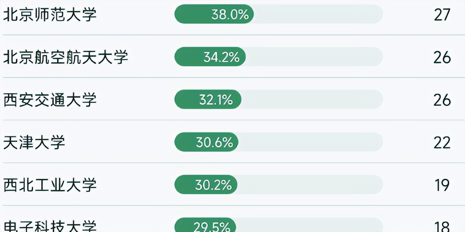The width and height of the screenshot is (465, 232).
Task: Select 北京航空航天大学 in the list
Action: [x=66, y=57]
